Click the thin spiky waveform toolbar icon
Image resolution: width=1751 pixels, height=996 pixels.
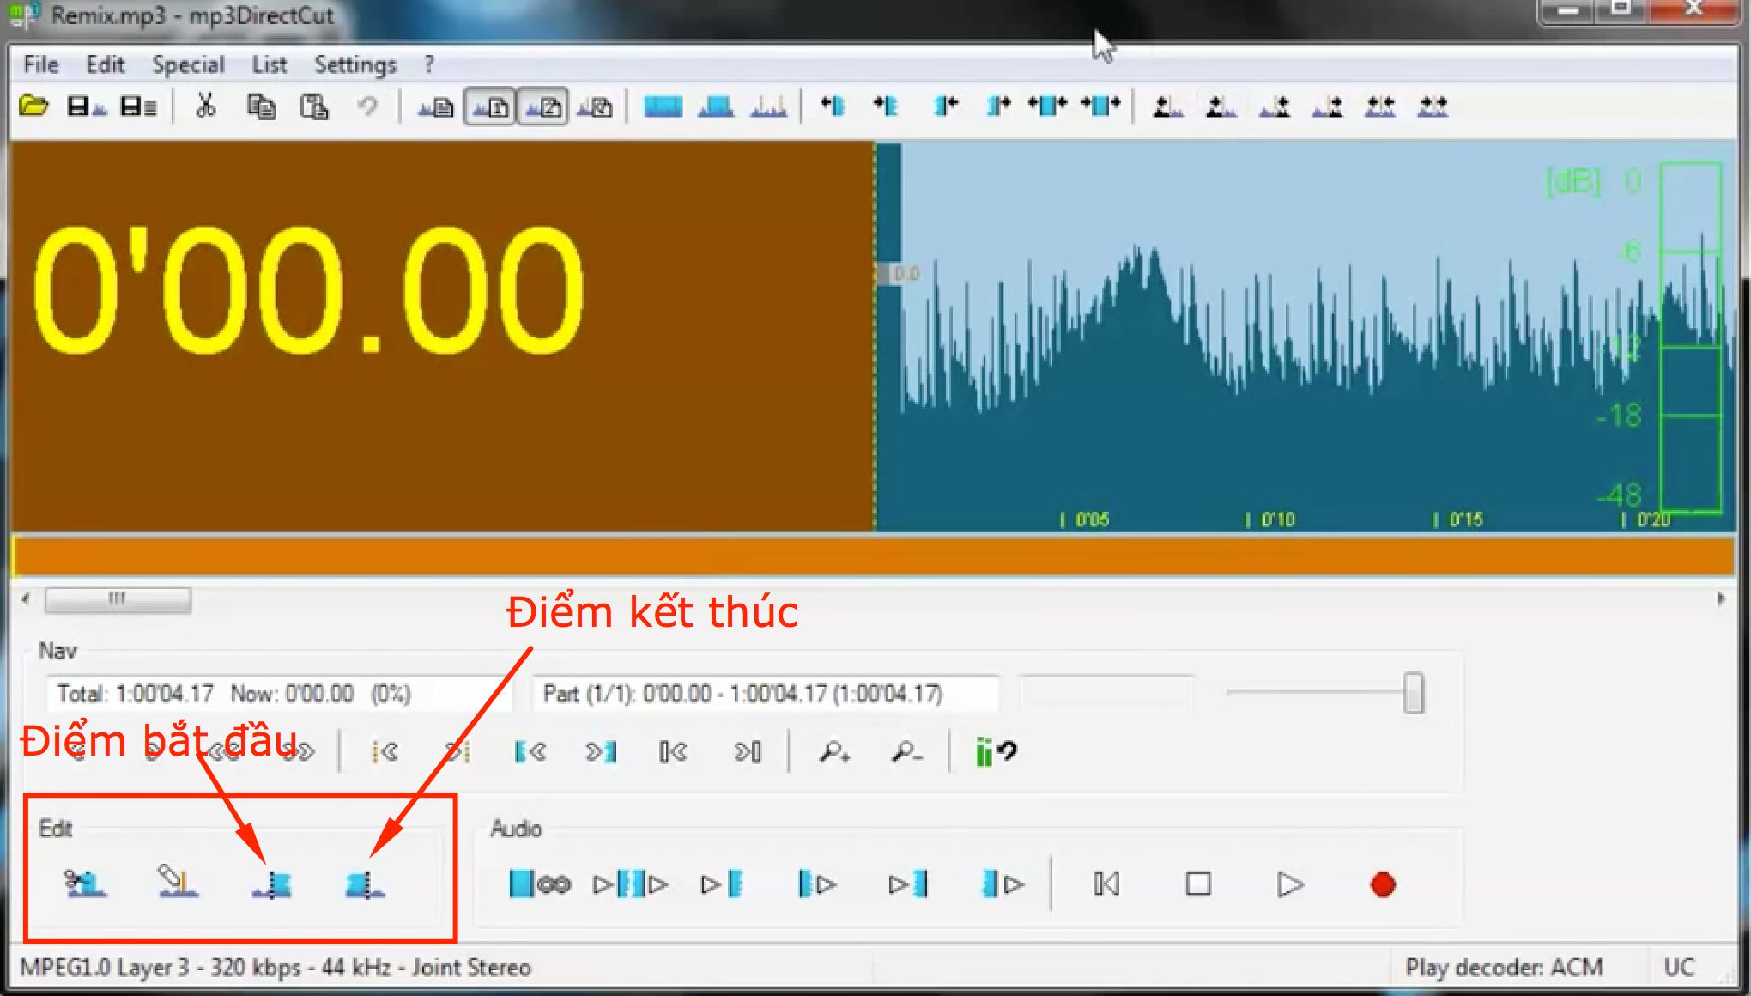coord(768,106)
